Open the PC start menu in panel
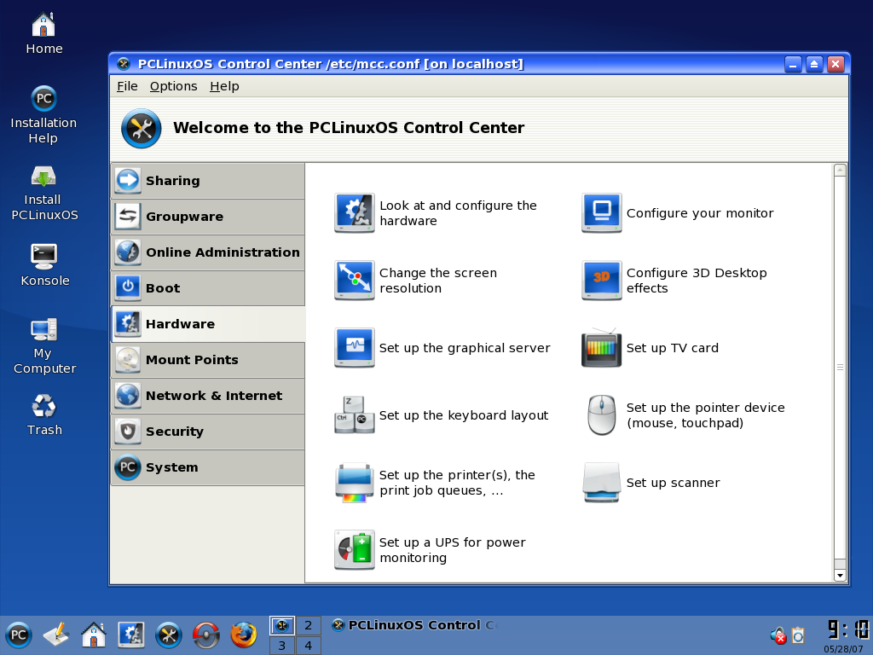This screenshot has height=655, width=873. coord(19,635)
